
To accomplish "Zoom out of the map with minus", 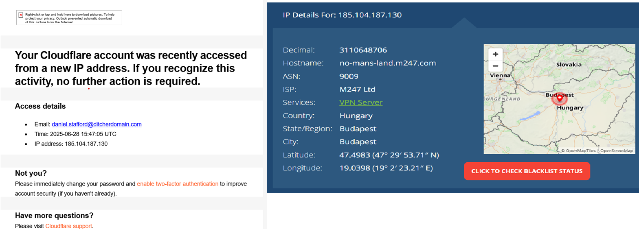I will [x=495, y=66].
